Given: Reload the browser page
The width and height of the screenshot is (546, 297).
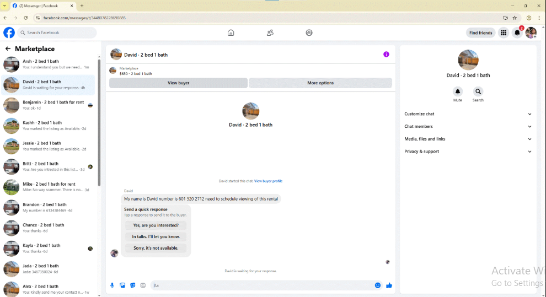Looking at the screenshot, I should click(x=25, y=18).
